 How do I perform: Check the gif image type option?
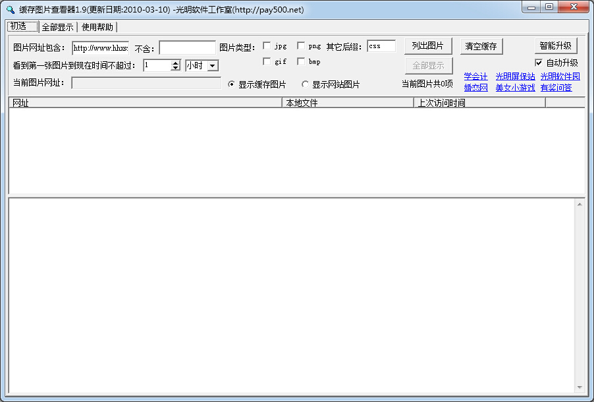(267, 61)
